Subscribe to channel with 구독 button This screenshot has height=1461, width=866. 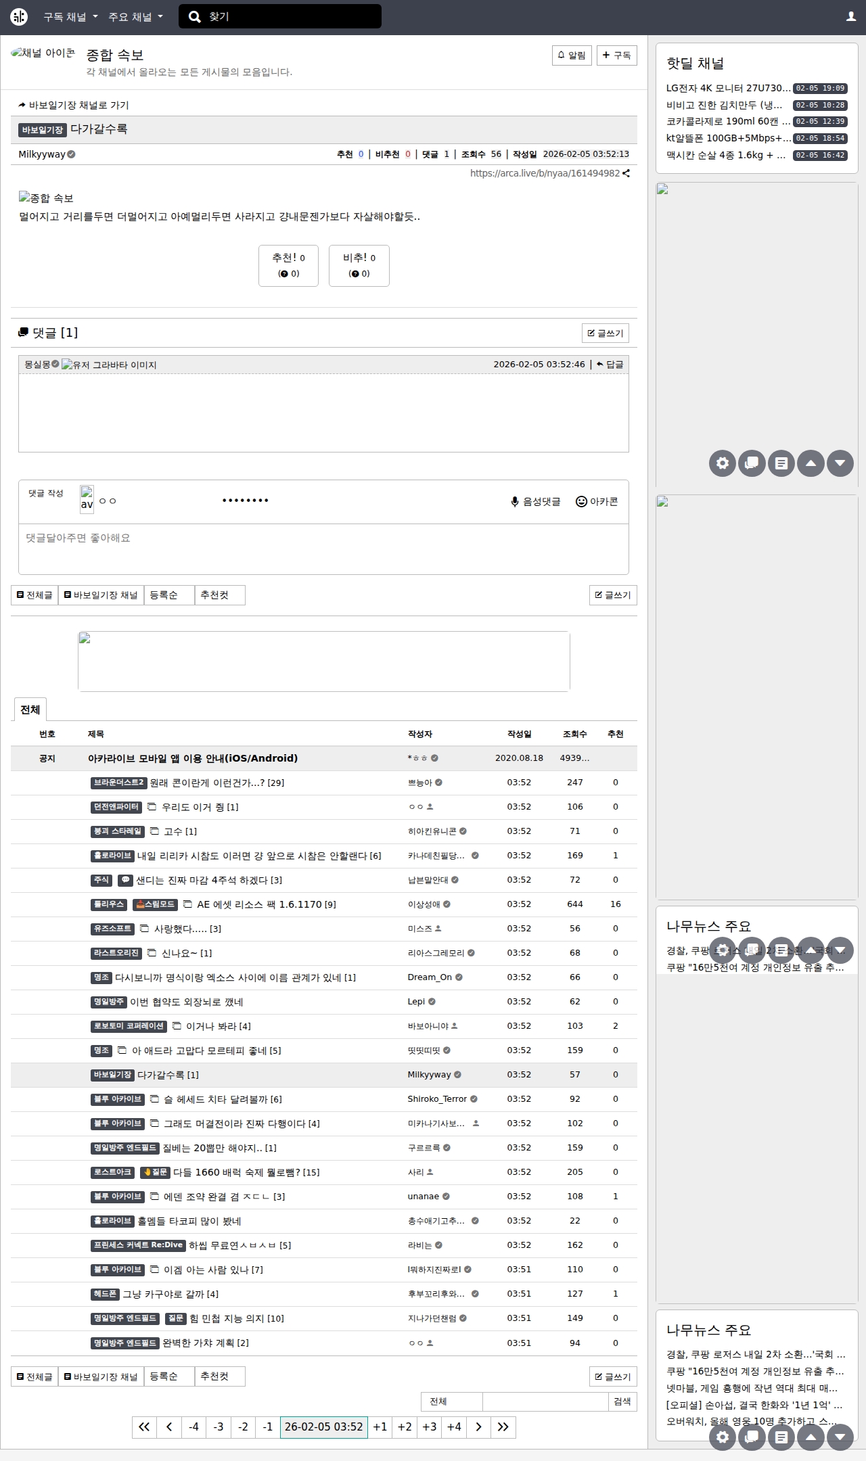(x=616, y=55)
